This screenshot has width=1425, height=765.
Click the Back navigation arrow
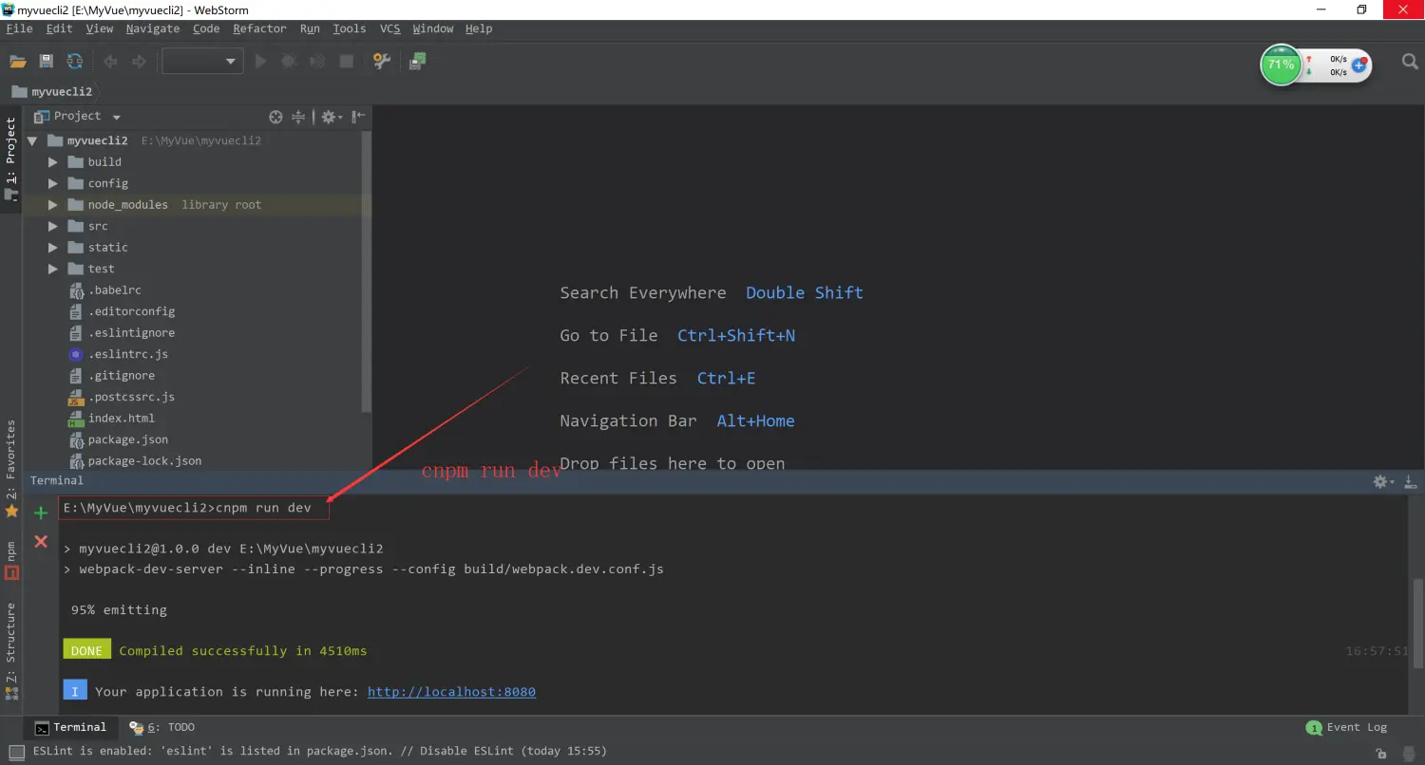click(x=110, y=62)
